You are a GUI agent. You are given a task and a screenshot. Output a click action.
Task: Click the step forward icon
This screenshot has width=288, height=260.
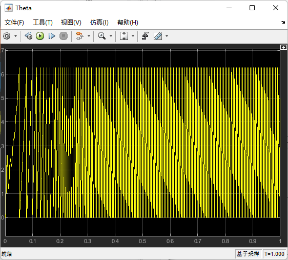coord(52,36)
